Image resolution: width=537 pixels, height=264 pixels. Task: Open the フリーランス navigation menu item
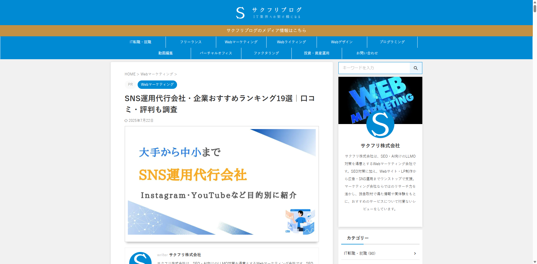tap(191, 42)
